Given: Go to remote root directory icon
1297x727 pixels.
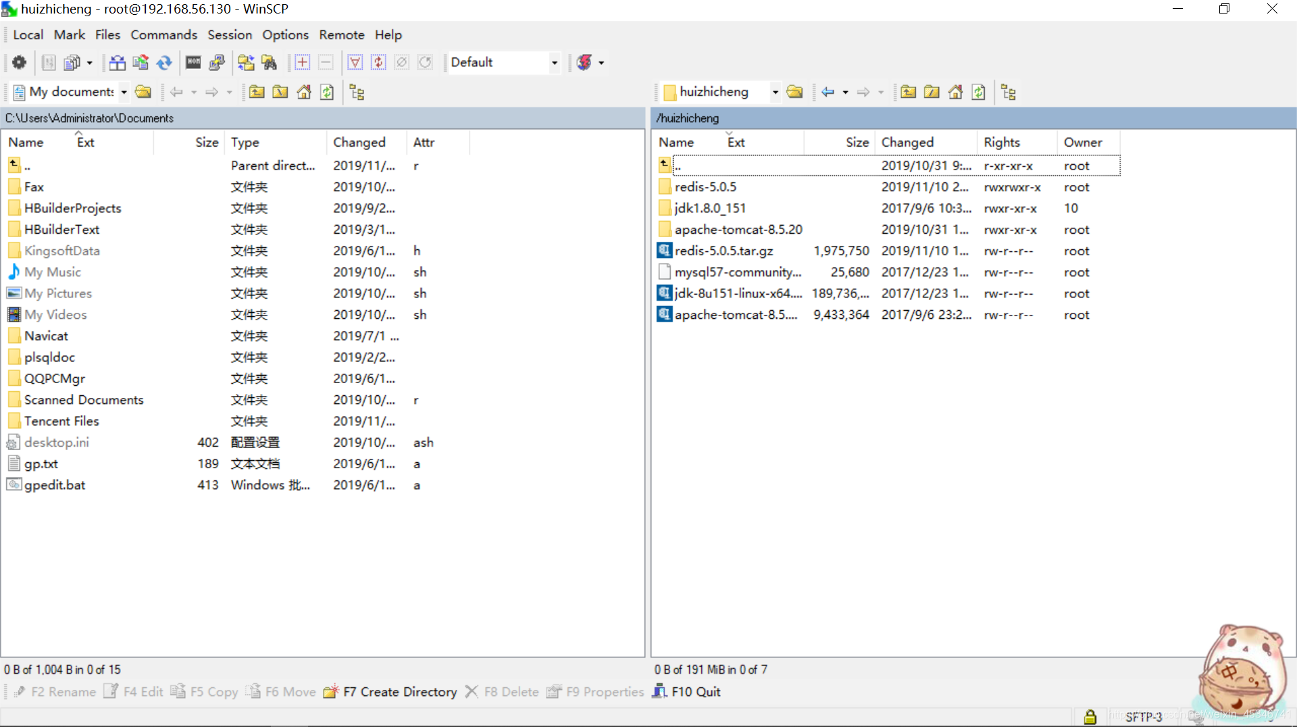Looking at the screenshot, I should (932, 92).
